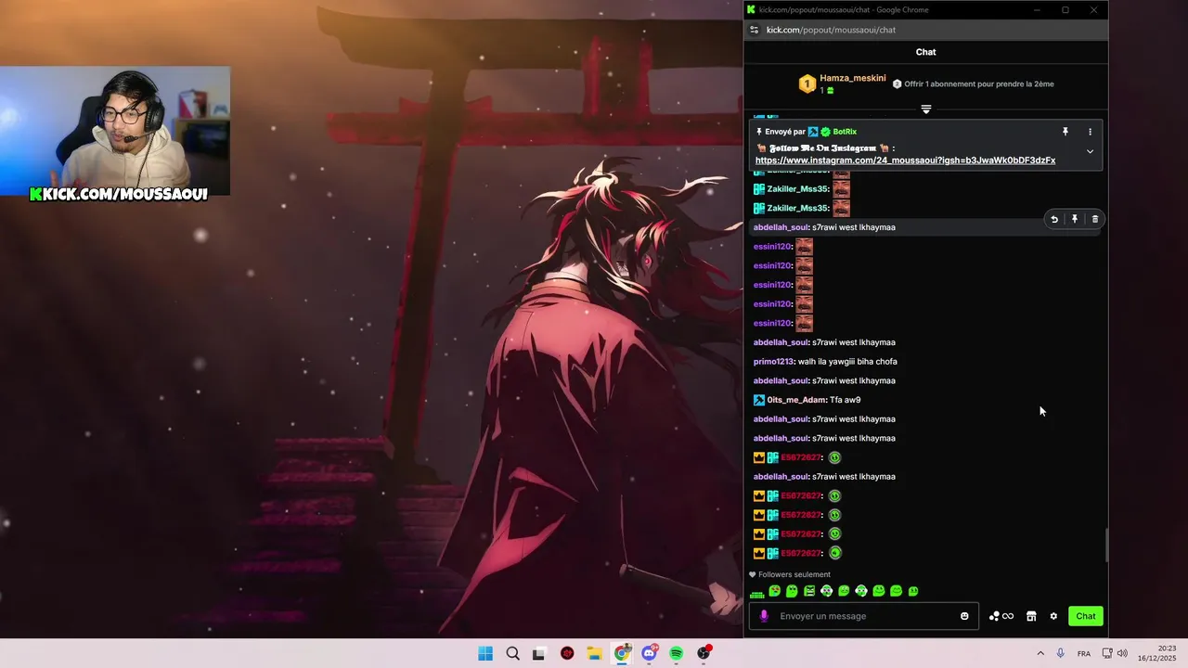Click the system tray microphone icon
The height and width of the screenshot is (668, 1188).
1060,653
